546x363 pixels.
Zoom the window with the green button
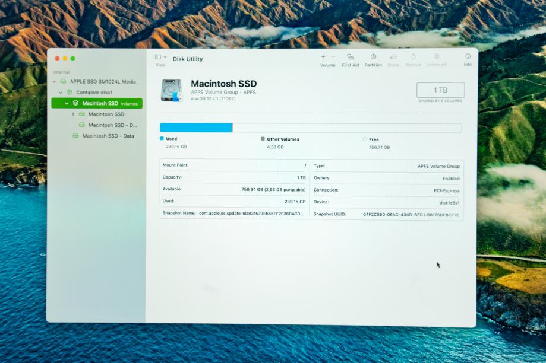[72, 58]
